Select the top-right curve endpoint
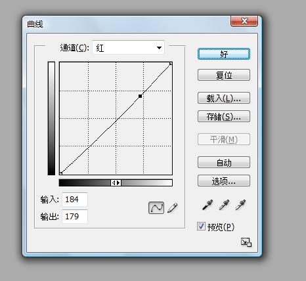Viewport: 306px width, 281px height. coord(171,64)
